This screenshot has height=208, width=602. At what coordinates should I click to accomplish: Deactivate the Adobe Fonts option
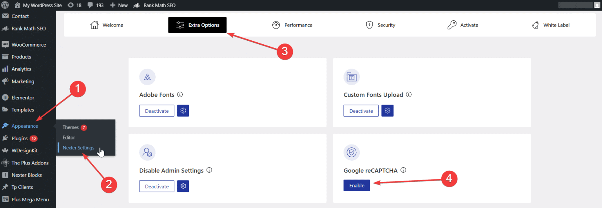tap(157, 111)
